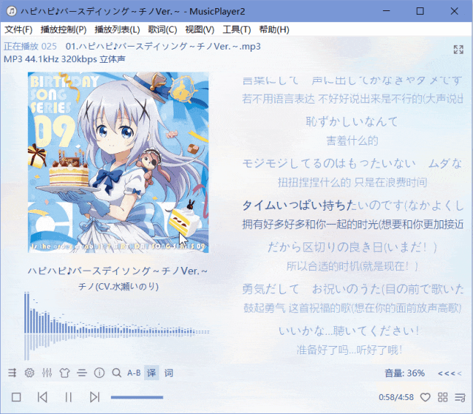Screen dimensions: 473x414
Task: Open the 播放列表(L) menu
Action: coord(118,30)
